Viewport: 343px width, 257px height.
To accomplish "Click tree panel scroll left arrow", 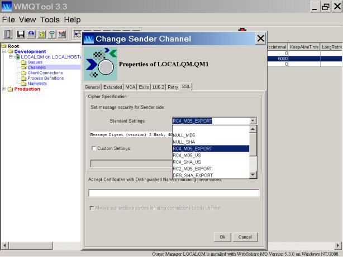I will click(x=5, y=246).
